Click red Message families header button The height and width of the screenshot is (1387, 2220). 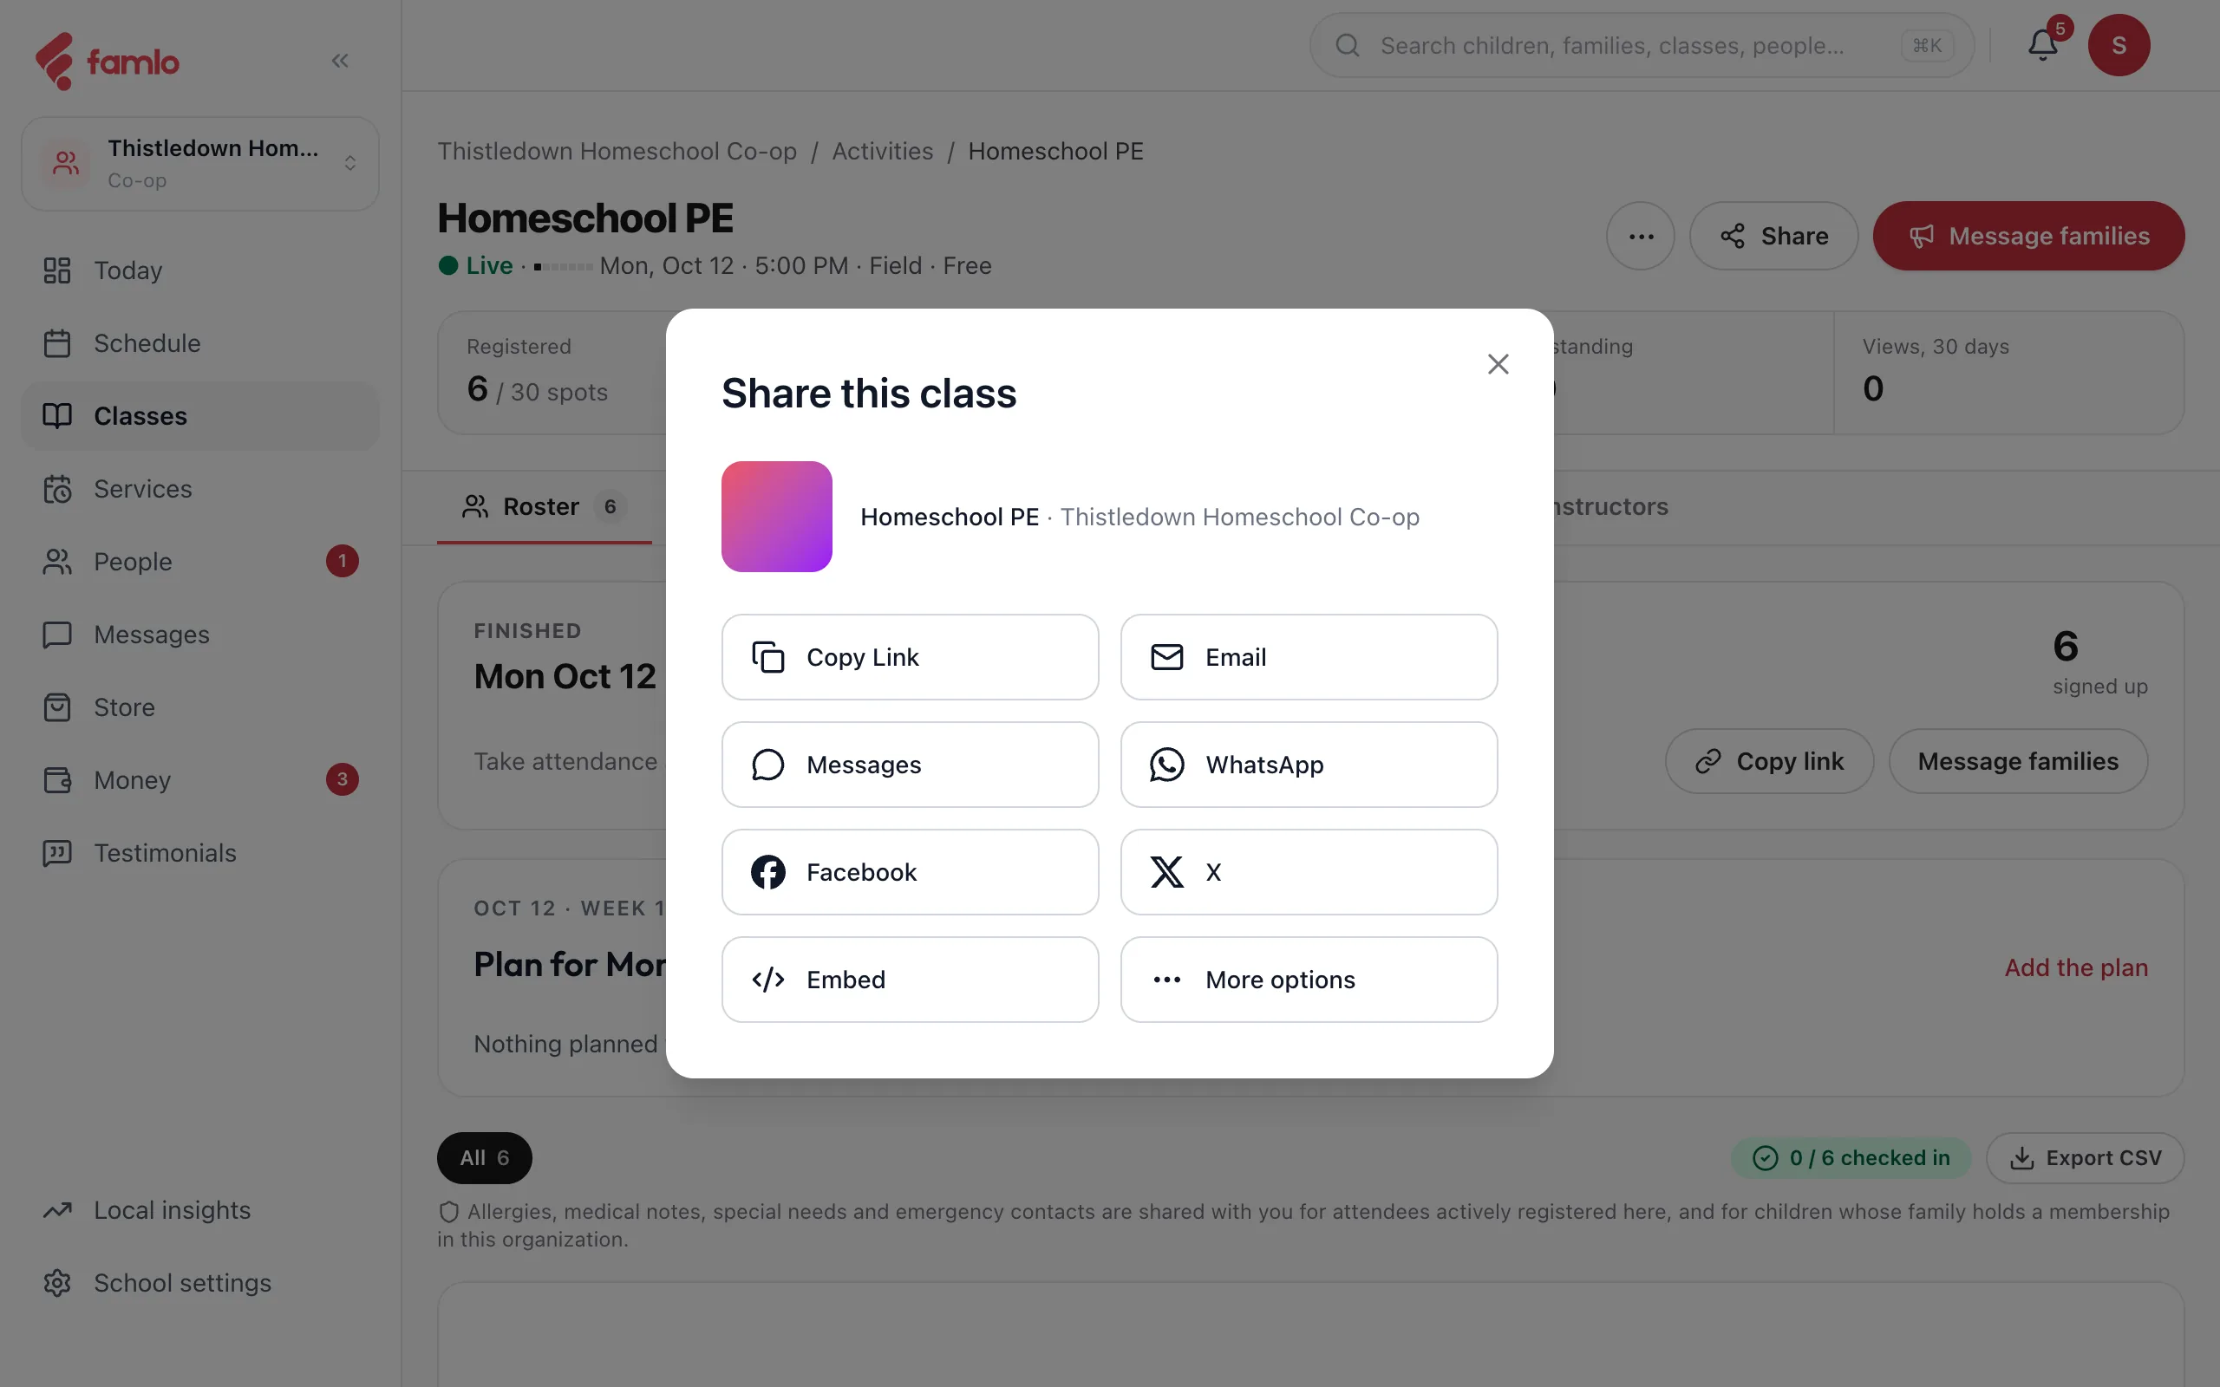[x=2028, y=236]
